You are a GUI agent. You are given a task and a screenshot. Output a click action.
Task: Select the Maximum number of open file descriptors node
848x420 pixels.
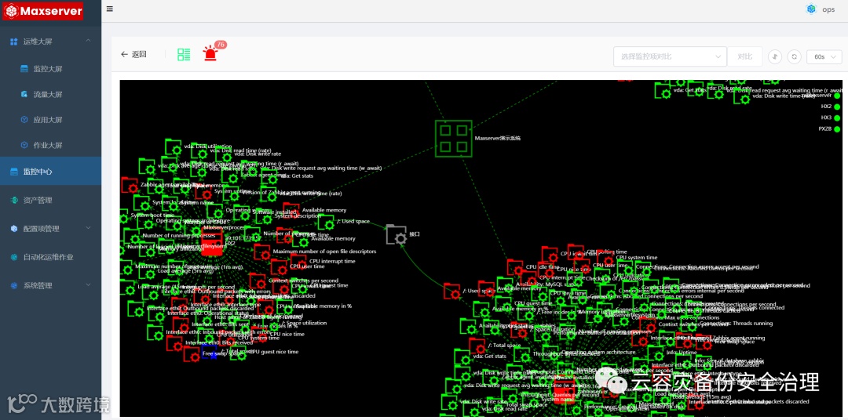pos(262,252)
